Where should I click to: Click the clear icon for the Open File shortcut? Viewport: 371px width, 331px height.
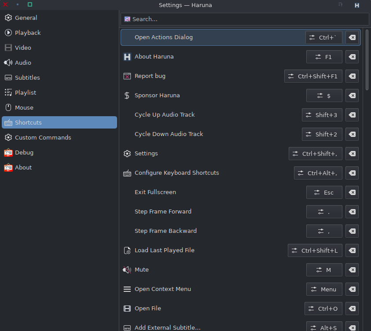(352, 309)
